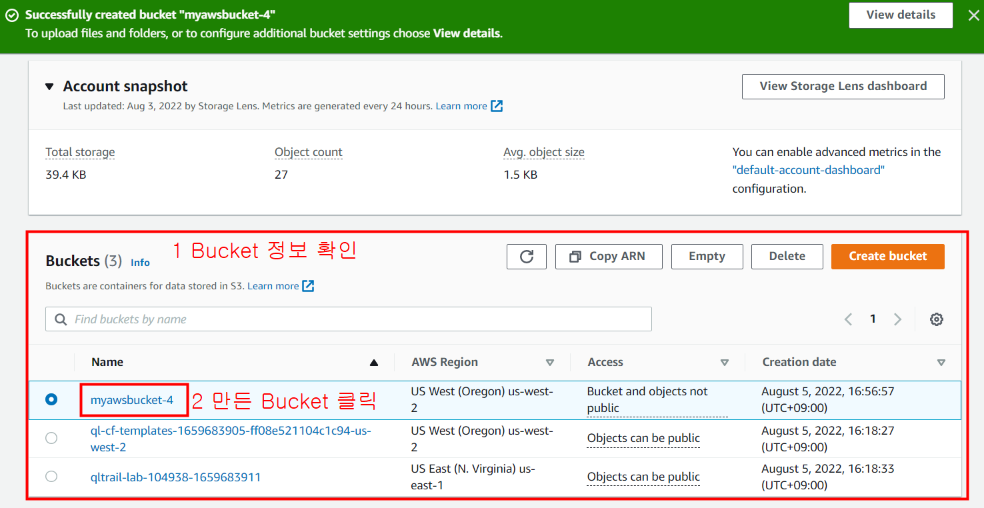Sort by Name column ascending arrow
984x508 pixels.
(x=374, y=363)
